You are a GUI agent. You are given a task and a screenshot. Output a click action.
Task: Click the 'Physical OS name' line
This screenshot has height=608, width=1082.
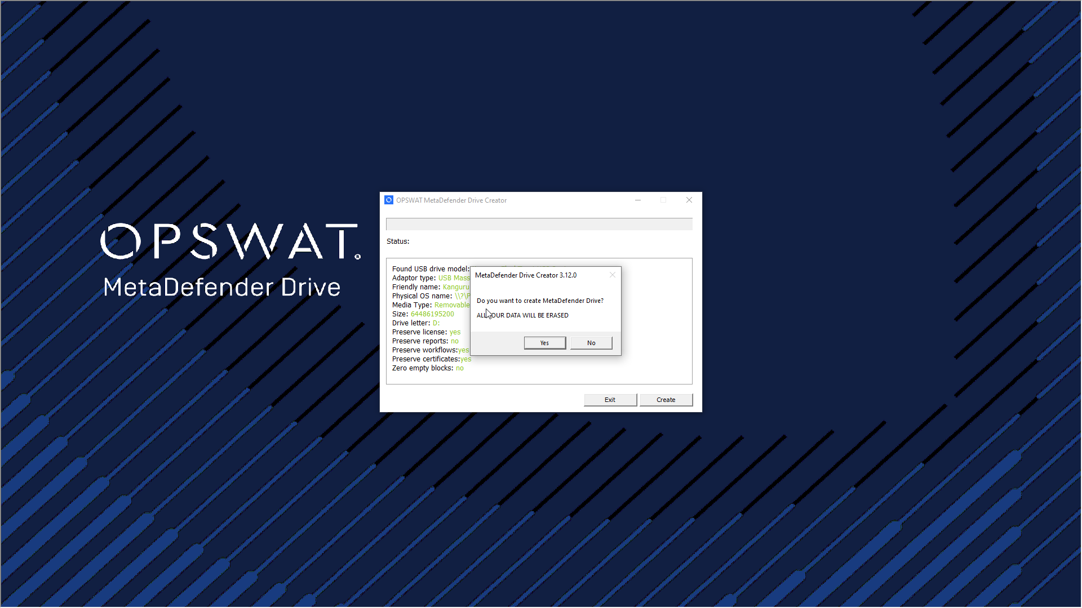(431, 296)
